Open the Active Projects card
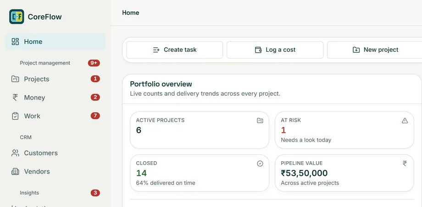The width and height of the screenshot is (422, 207). tap(200, 130)
